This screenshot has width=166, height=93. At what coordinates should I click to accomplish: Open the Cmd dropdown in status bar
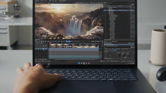click(x=49, y=61)
